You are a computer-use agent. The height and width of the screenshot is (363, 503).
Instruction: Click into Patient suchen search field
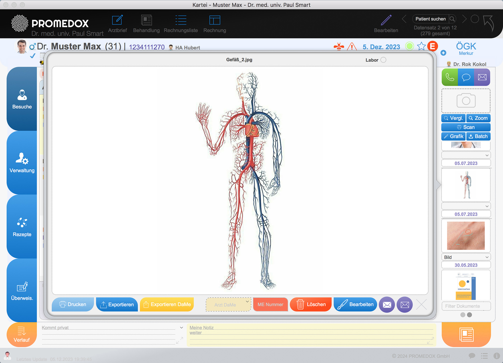coord(431,19)
